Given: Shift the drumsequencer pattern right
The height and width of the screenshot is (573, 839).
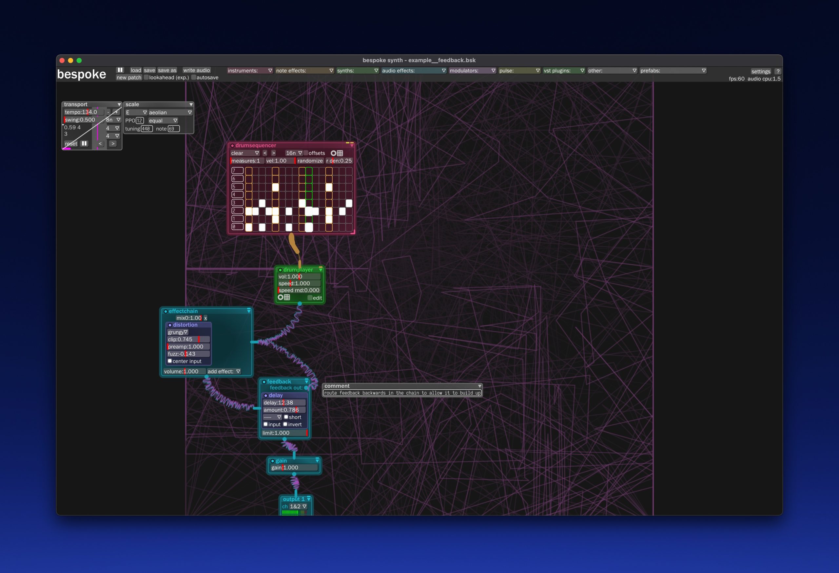Looking at the screenshot, I should point(273,153).
